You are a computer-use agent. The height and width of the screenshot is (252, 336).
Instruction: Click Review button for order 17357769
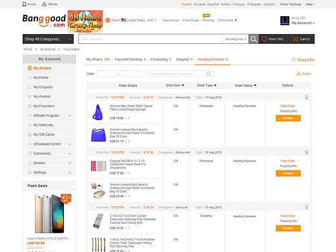coord(288,228)
